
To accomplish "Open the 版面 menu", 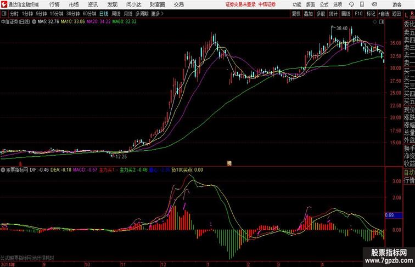I will [x=311, y=4].
